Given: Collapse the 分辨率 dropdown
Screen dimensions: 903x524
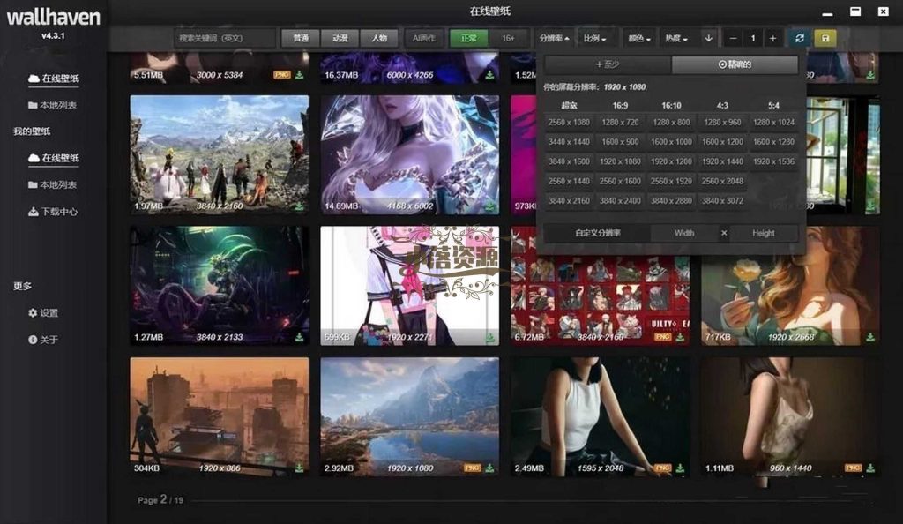Looking at the screenshot, I should pos(554,38).
